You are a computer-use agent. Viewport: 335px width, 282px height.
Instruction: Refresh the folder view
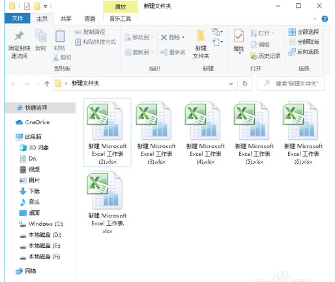tap(245, 84)
